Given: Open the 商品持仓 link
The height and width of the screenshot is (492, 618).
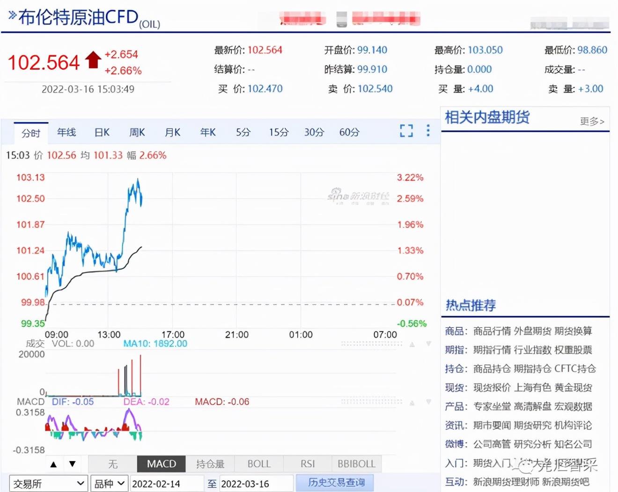Looking at the screenshot, I should (492, 369).
